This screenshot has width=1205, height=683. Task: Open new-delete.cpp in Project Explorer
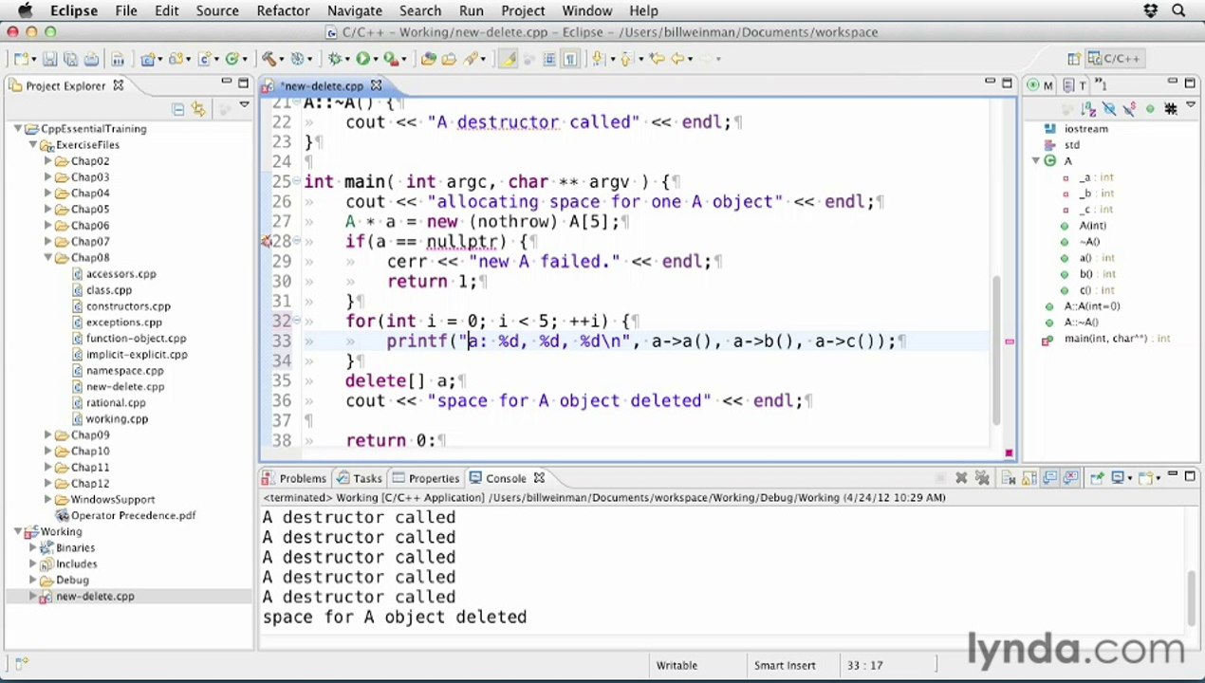point(124,386)
